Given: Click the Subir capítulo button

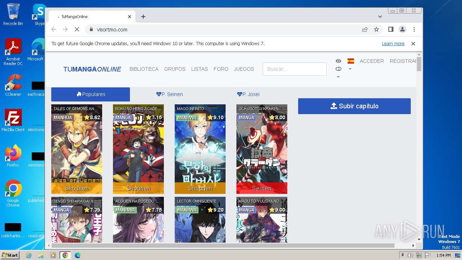Looking at the screenshot, I should coord(354,106).
